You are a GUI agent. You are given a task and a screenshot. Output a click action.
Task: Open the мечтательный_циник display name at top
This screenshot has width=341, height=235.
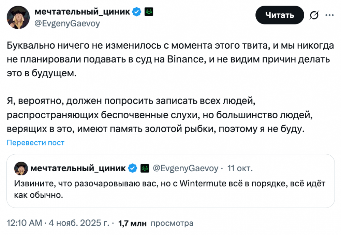coord(82,12)
